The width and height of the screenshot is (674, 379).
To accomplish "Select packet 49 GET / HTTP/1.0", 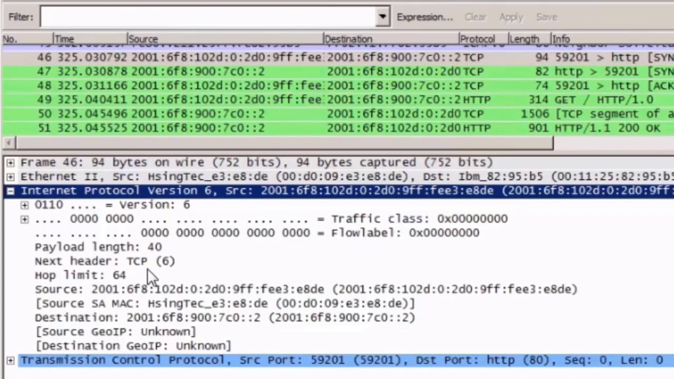I will 337,100.
